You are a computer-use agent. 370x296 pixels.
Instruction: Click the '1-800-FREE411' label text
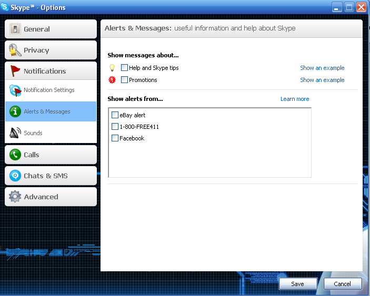pyautogui.click(x=139, y=127)
